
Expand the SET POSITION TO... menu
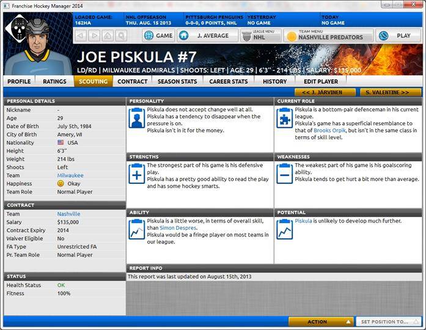coord(389,322)
